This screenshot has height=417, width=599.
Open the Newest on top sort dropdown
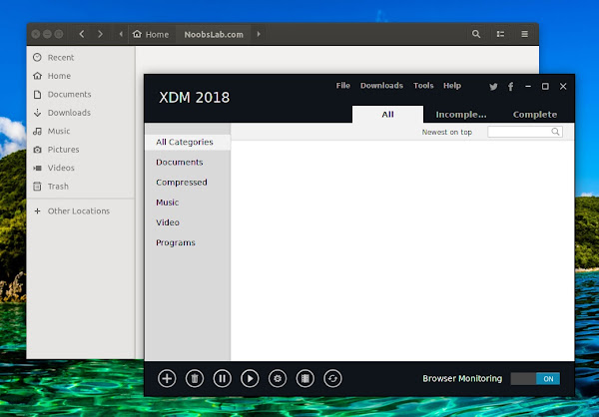point(447,132)
